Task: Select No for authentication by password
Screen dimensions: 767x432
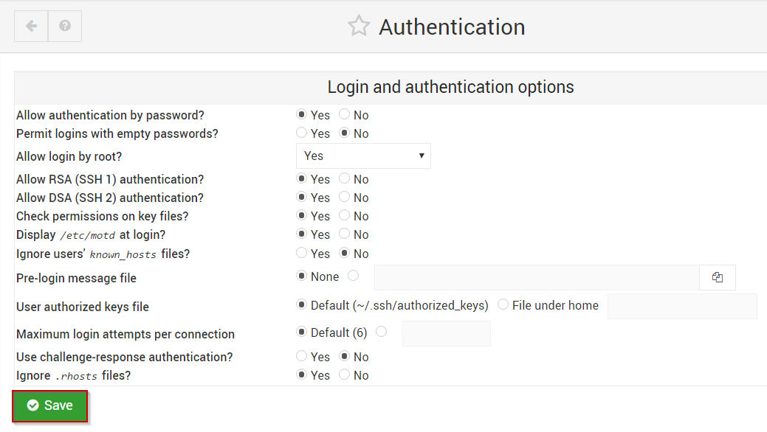Action: point(345,114)
